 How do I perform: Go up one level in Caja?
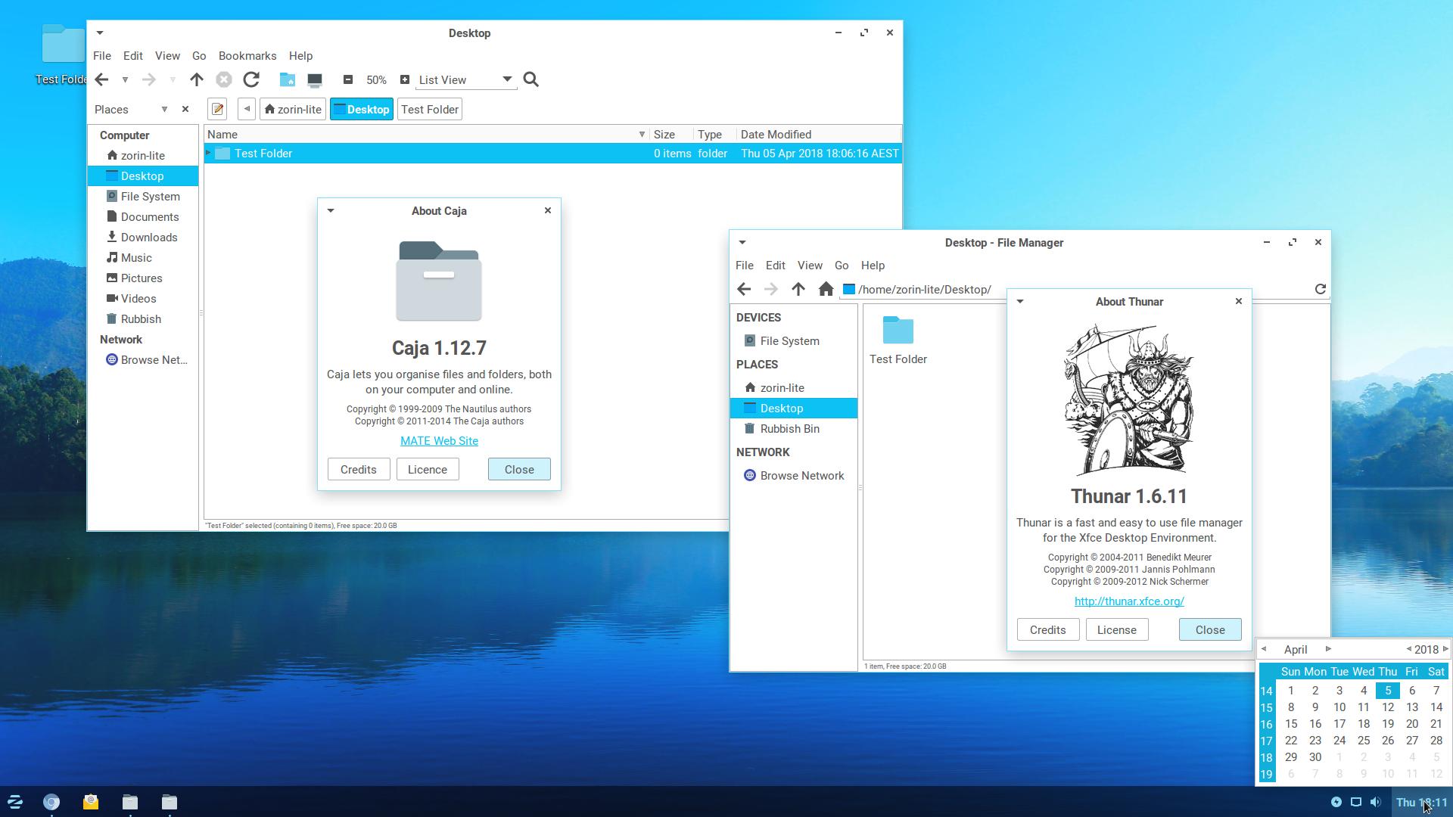pos(197,79)
